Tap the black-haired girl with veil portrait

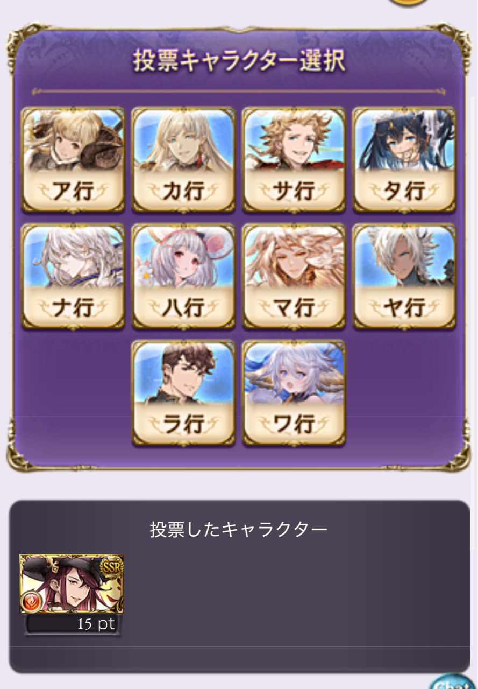click(x=404, y=139)
